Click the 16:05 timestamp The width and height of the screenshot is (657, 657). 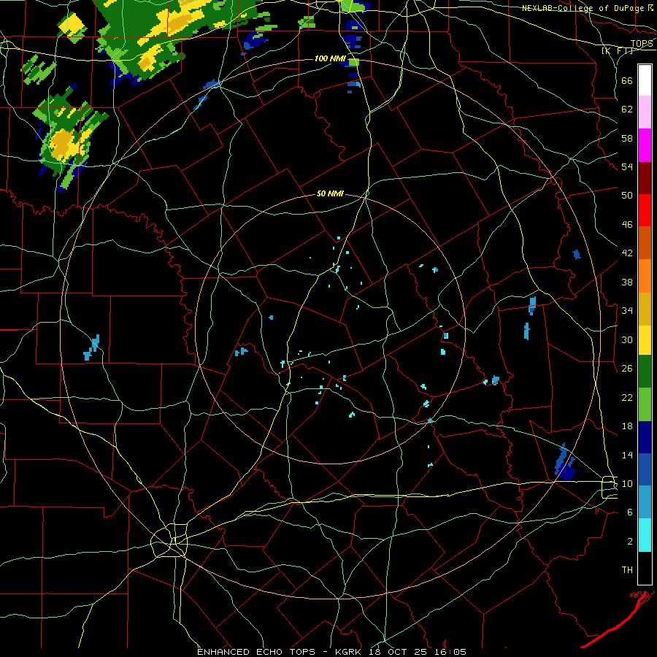(x=452, y=652)
